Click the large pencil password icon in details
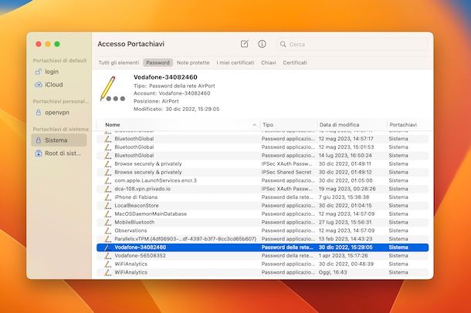The image size is (471, 313). (x=112, y=89)
